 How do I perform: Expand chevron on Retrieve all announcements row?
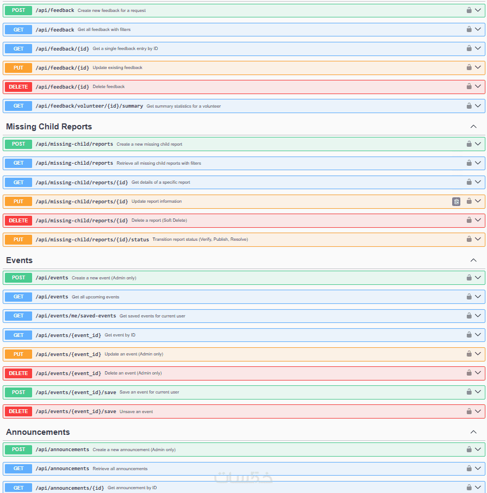(478, 469)
